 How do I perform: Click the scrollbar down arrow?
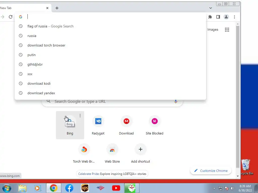tap(238, 176)
